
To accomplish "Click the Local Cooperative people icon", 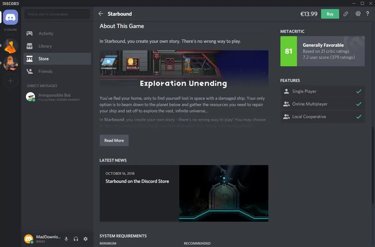I will tap(286, 117).
